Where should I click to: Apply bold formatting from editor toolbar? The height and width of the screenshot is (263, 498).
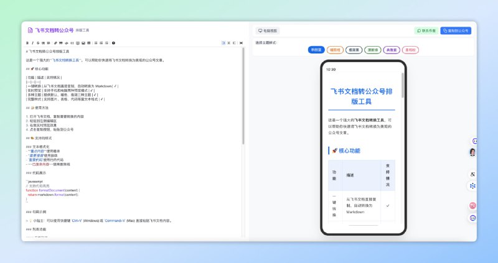point(27,43)
